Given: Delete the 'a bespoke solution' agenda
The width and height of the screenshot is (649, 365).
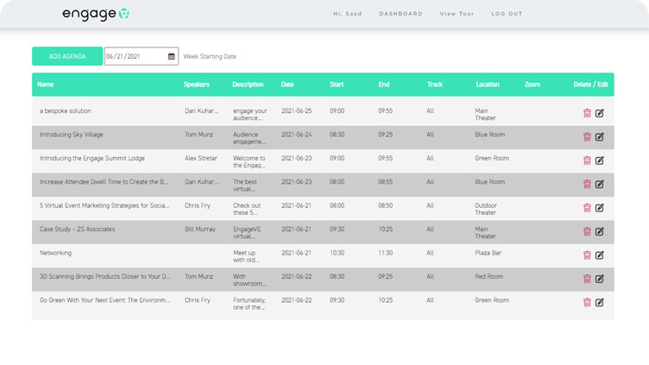Looking at the screenshot, I should coord(587,113).
